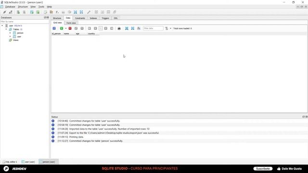The height and width of the screenshot is (173, 308).
Task: Click the 'Printing data.' status message
Action: click(x=77, y=137)
